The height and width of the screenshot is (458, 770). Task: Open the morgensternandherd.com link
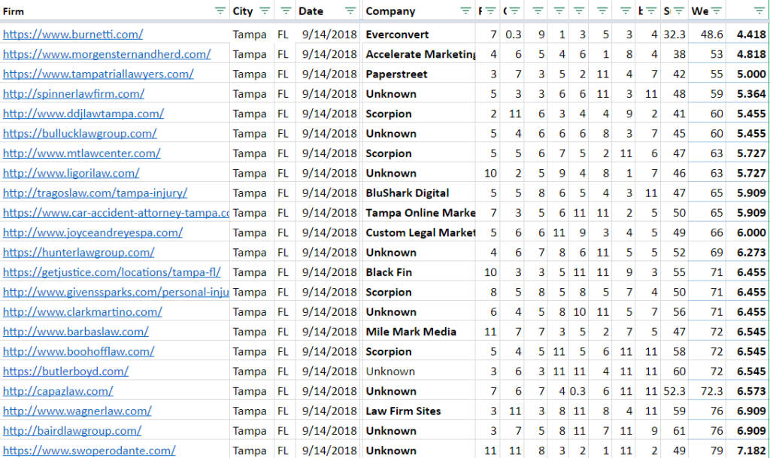tap(107, 54)
